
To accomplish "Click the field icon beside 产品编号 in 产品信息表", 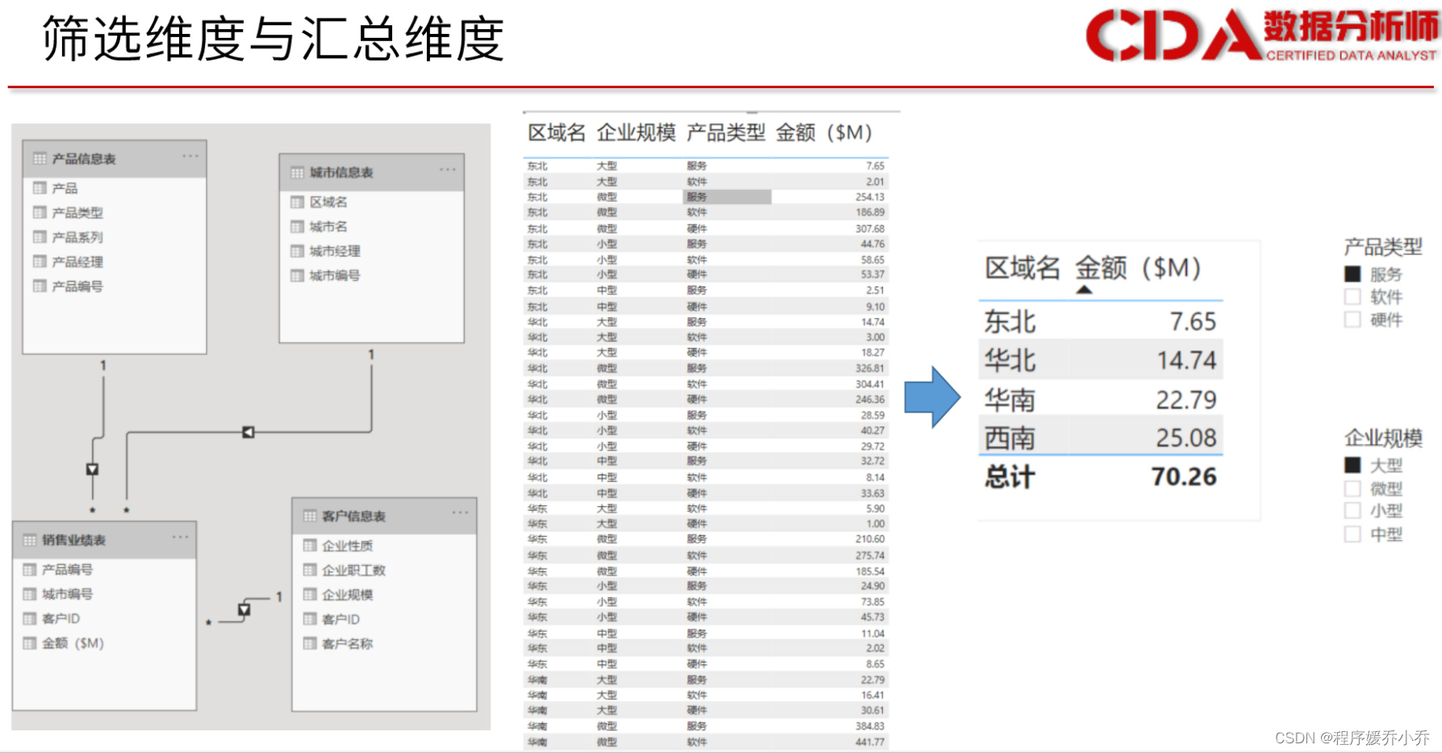I will coord(40,286).
